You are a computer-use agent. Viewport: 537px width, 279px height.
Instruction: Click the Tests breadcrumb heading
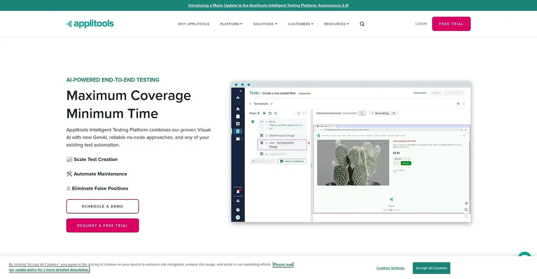(254, 93)
